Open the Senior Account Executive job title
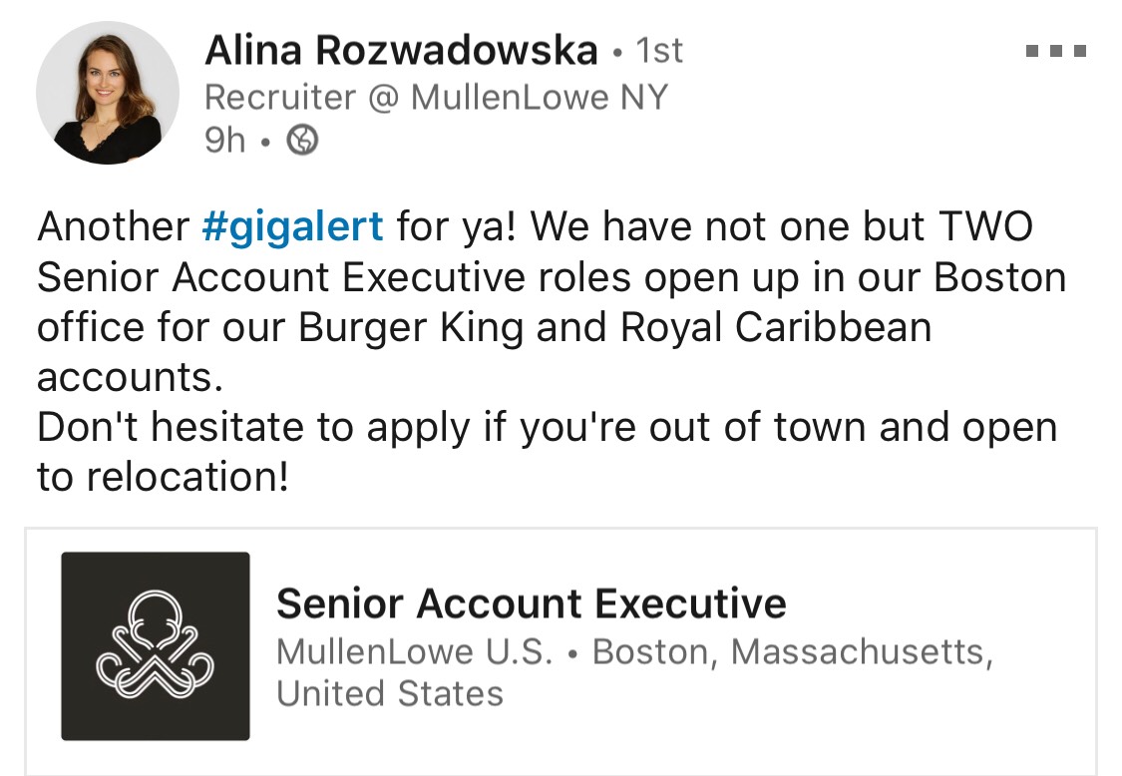The image size is (1122, 776). click(532, 603)
